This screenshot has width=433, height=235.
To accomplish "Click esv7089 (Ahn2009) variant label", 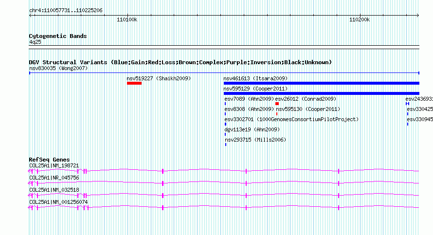I will pos(249,99).
